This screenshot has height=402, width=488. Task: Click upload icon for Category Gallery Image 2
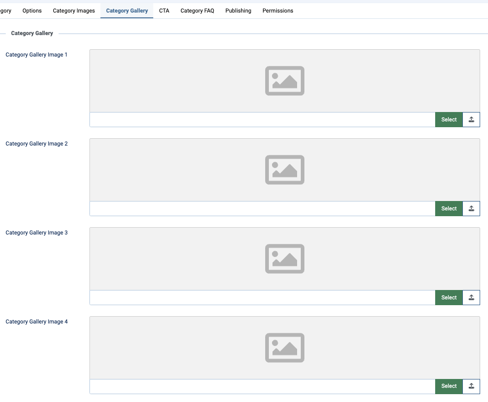click(x=471, y=208)
